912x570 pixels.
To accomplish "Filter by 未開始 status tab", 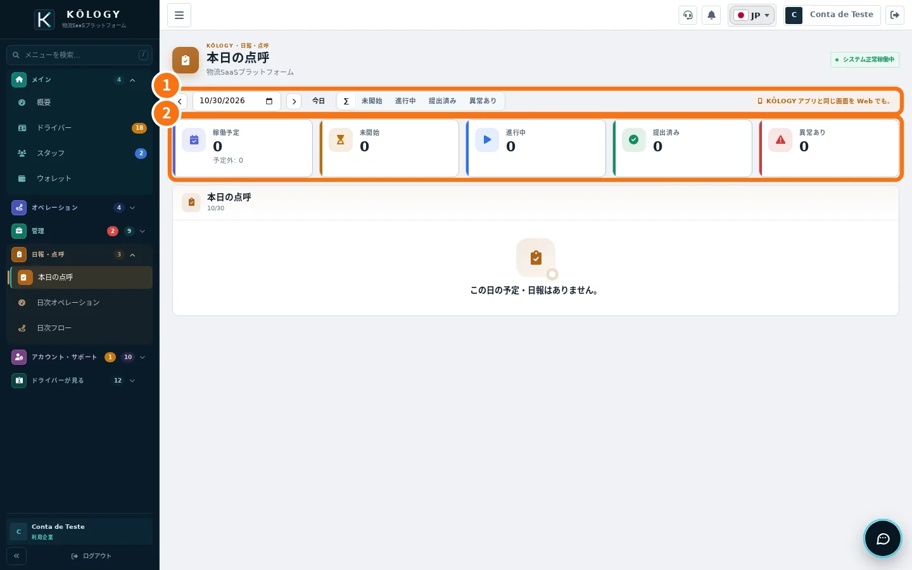I will tap(372, 101).
